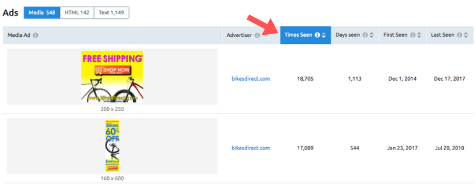Open the Free Shipping banner ad thumbnail
The image size is (476, 187).
tap(112, 77)
